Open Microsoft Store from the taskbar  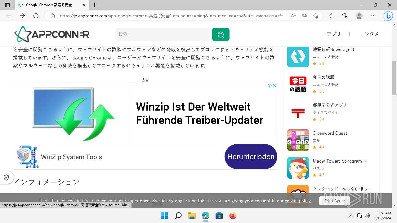pyautogui.click(x=219, y=216)
